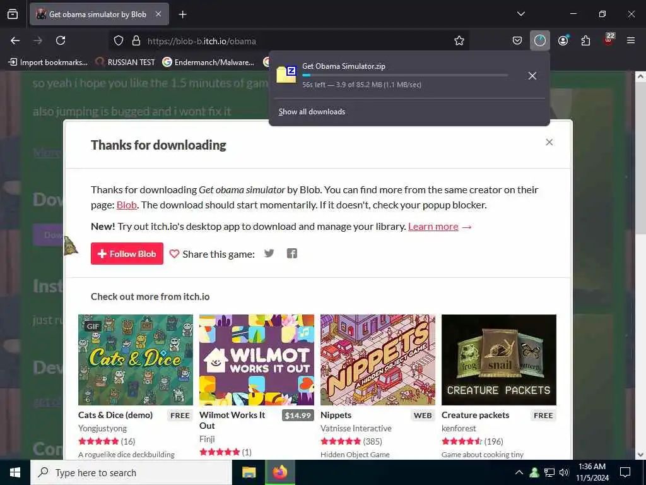Open the Firefox account icon
The height and width of the screenshot is (485, 646).
pyautogui.click(x=563, y=40)
